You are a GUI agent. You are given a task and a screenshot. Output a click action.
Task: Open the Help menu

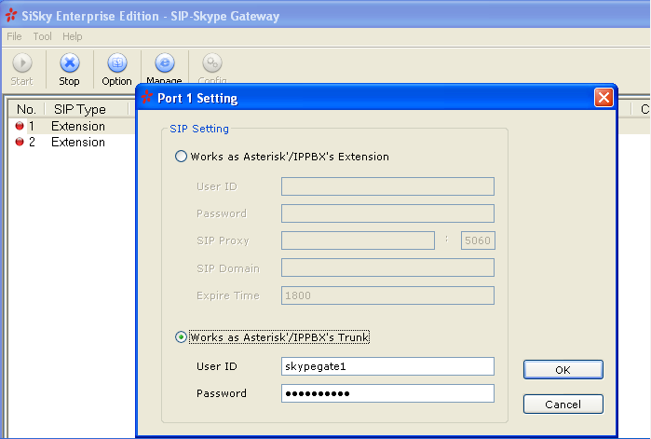click(x=73, y=36)
